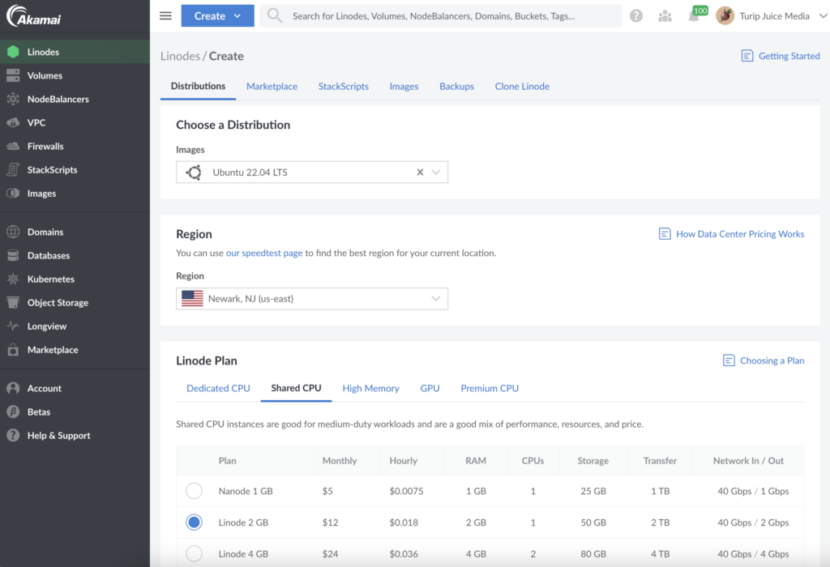Image resolution: width=830 pixels, height=567 pixels.
Task: Choose the Linode 4 GB plan
Action: (193, 554)
